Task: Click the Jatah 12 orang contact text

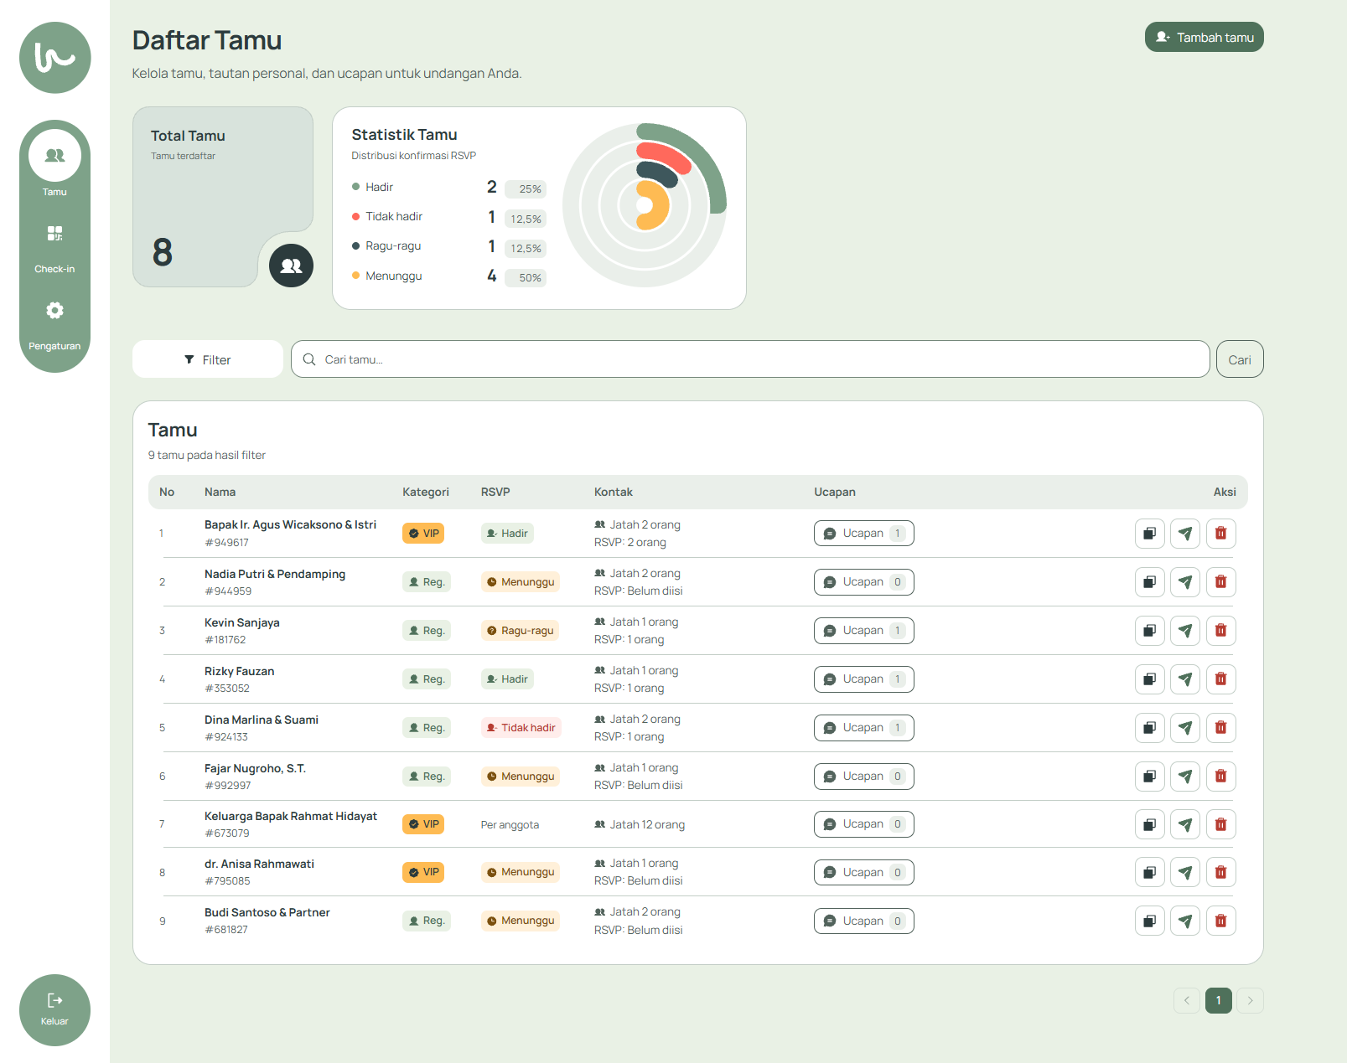Action: click(x=640, y=825)
